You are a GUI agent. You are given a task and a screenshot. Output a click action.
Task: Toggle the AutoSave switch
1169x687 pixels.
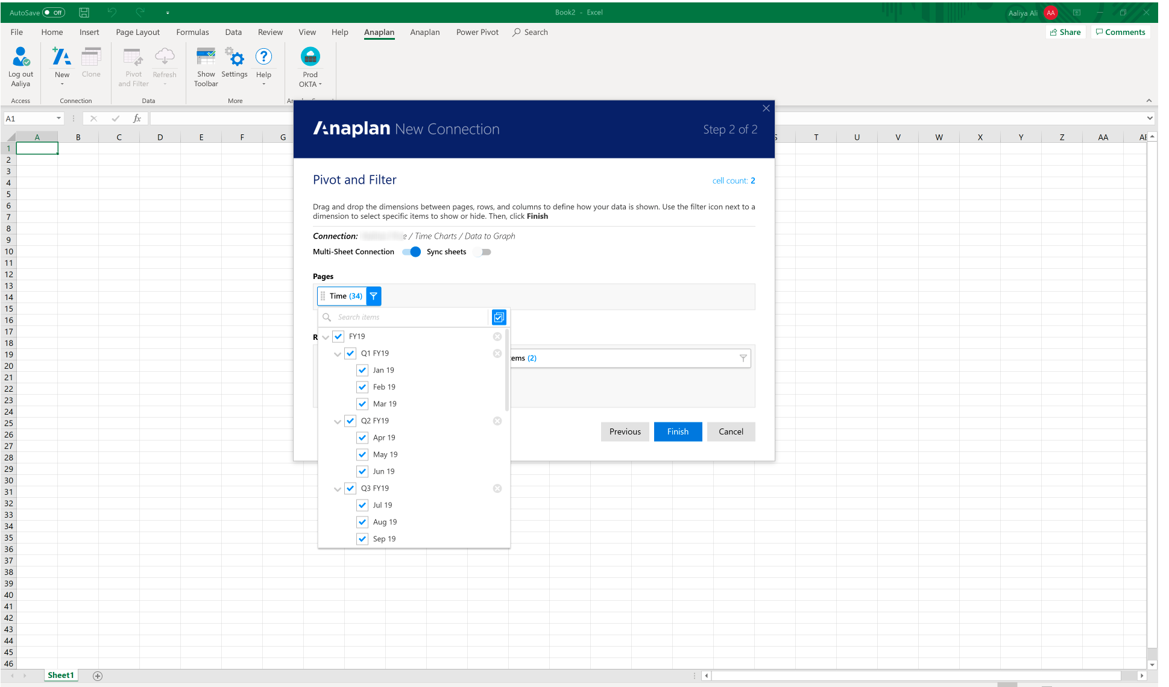point(54,13)
